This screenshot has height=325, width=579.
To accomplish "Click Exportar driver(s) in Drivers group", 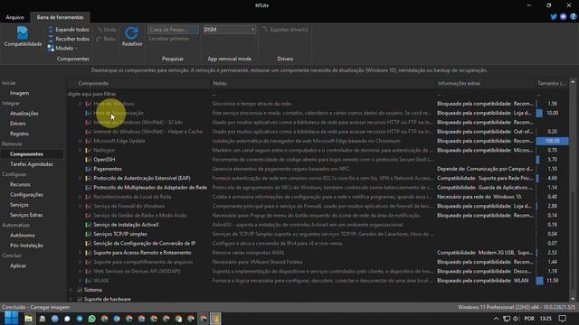I will click(286, 30).
